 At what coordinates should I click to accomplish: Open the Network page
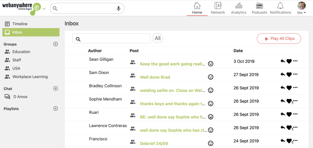[x=218, y=8]
